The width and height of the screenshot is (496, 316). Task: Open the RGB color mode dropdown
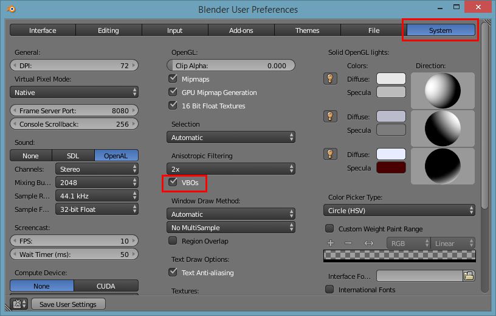408,243
